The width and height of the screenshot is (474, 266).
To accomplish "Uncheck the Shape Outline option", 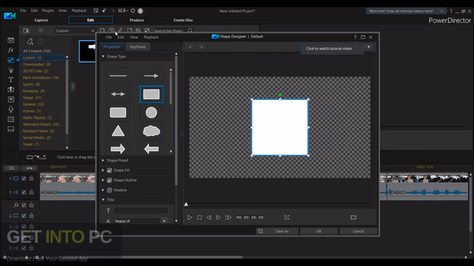I will point(110,180).
